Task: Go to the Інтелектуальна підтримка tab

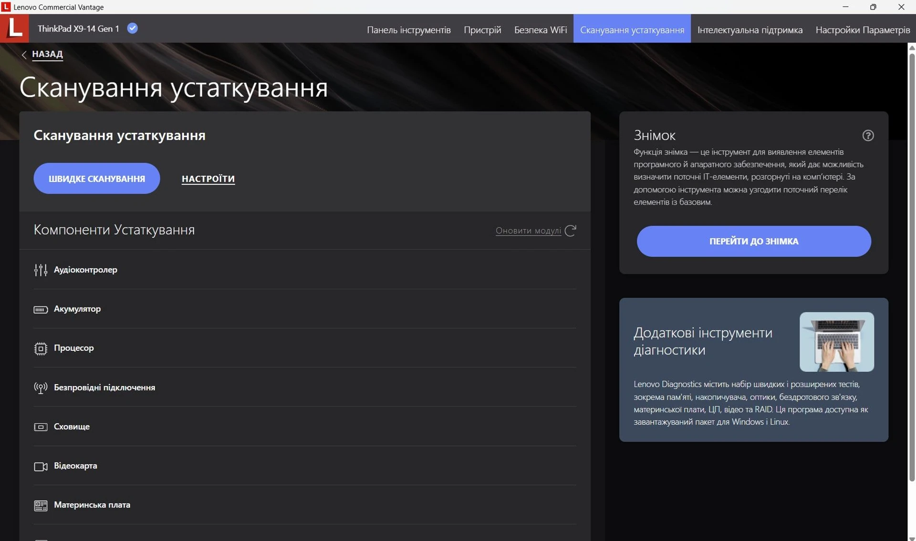Action: tap(750, 30)
